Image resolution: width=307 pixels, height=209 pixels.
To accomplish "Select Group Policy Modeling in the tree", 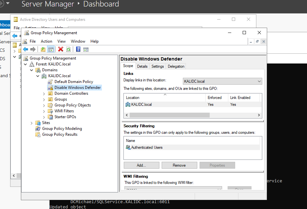I will (x=62, y=129).
